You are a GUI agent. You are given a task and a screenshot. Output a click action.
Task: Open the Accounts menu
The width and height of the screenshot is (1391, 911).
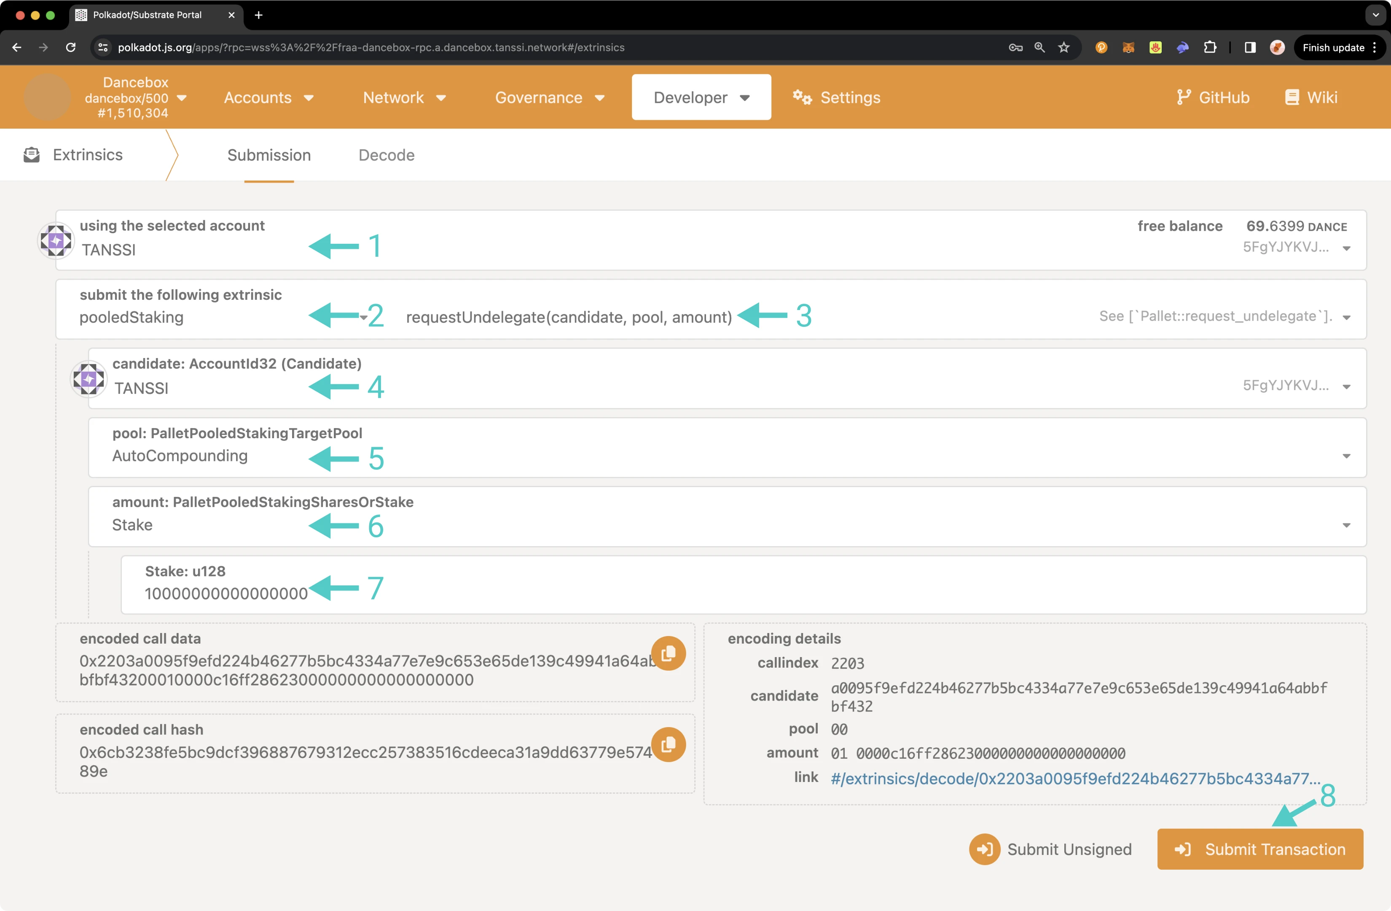point(268,97)
